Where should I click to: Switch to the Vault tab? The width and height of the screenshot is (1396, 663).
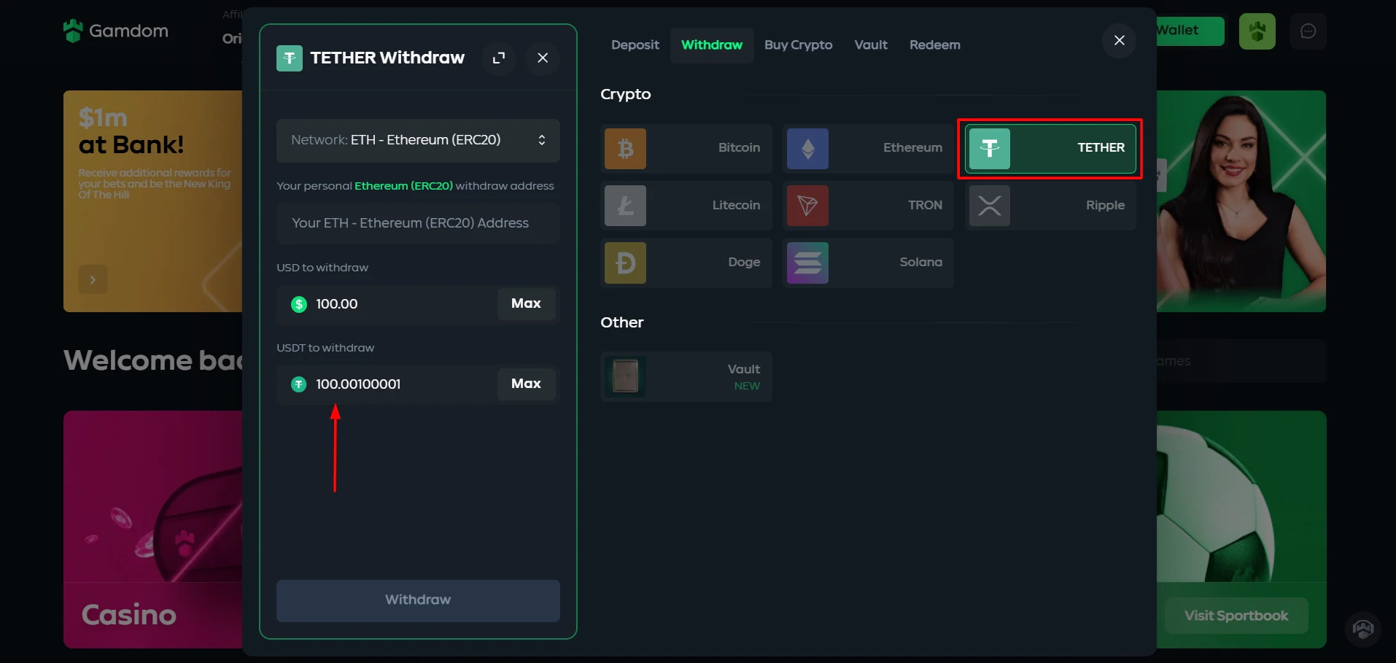(x=871, y=45)
